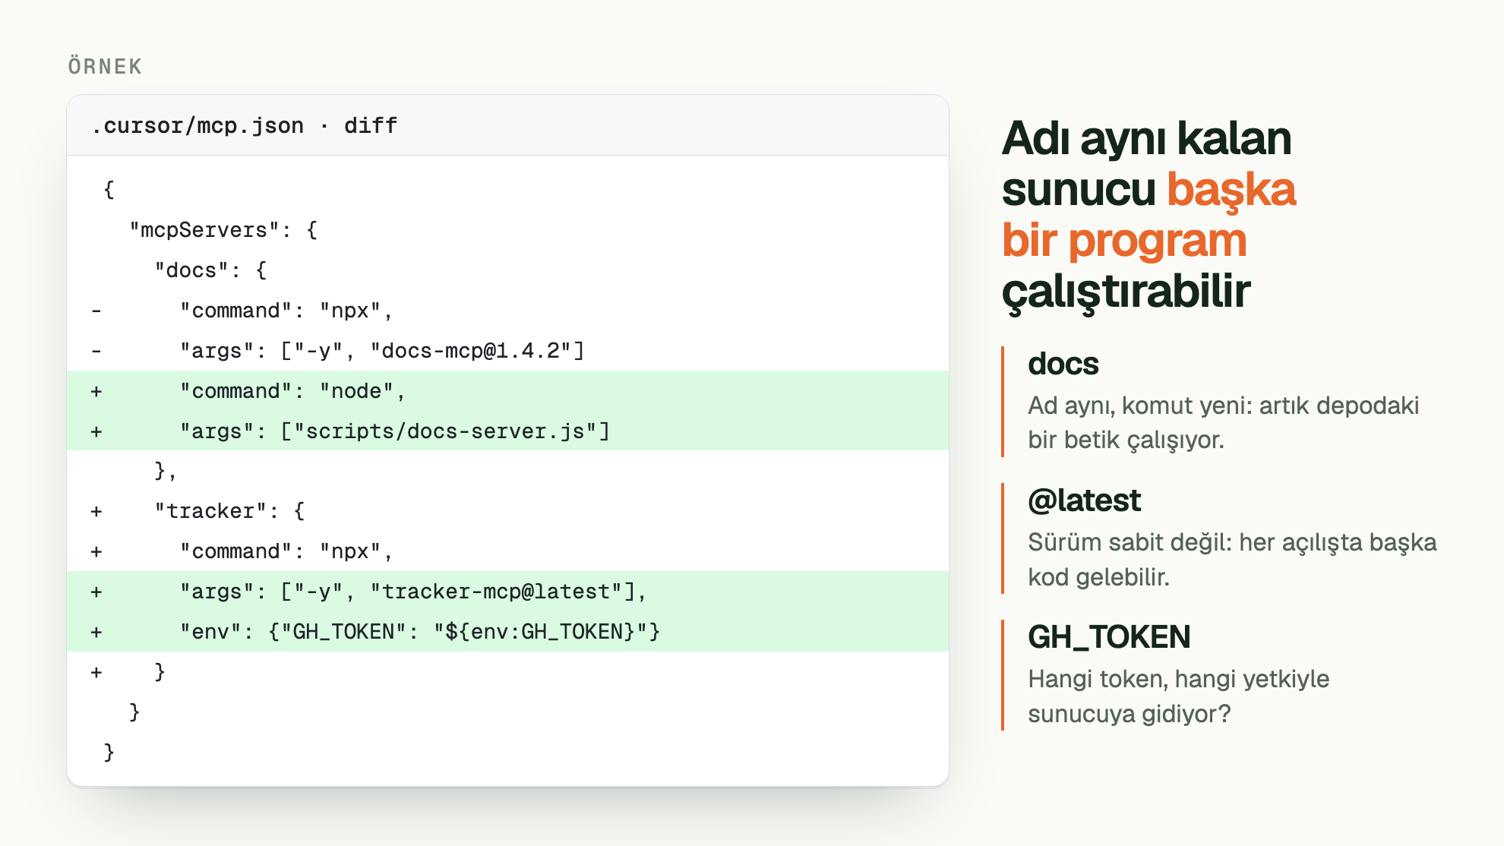Viewport: 1504px width, 846px height.
Task: Click the 'Hangi token, hangi yetkiyle' description
Action: (x=1178, y=696)
